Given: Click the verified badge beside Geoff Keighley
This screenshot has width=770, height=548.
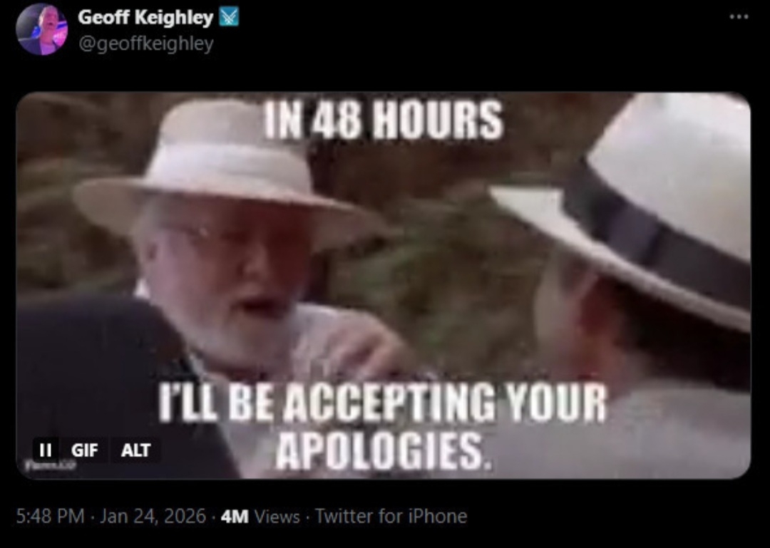Looking at the screenshot, I should 229,16.
